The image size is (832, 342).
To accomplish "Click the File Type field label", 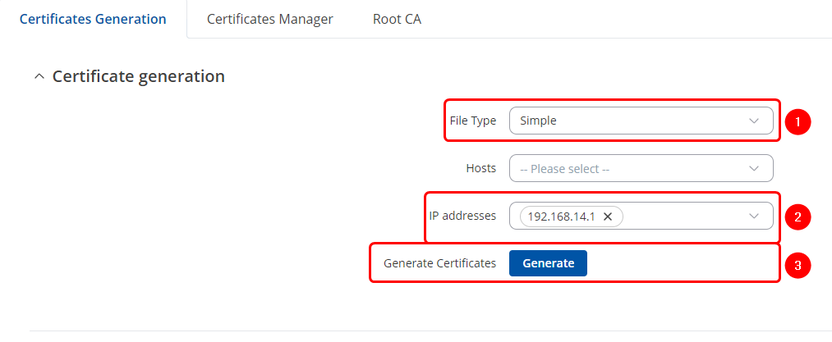I will click(473, 121).
